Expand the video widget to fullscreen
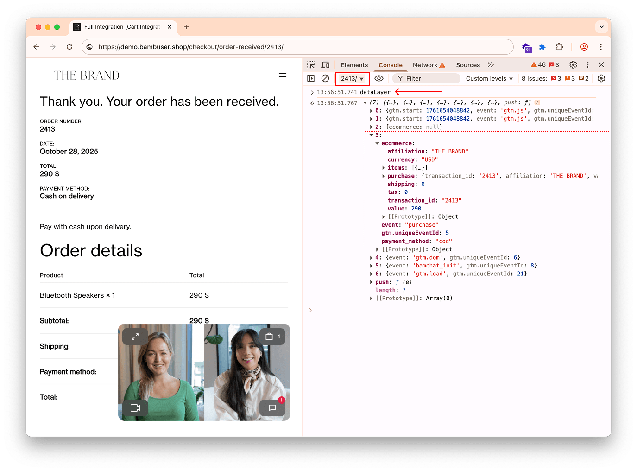 pos(135,336)
